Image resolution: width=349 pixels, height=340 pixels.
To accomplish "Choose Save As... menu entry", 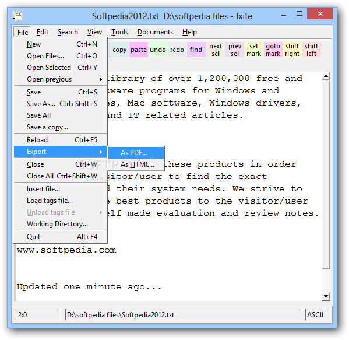I will (61, 104).
